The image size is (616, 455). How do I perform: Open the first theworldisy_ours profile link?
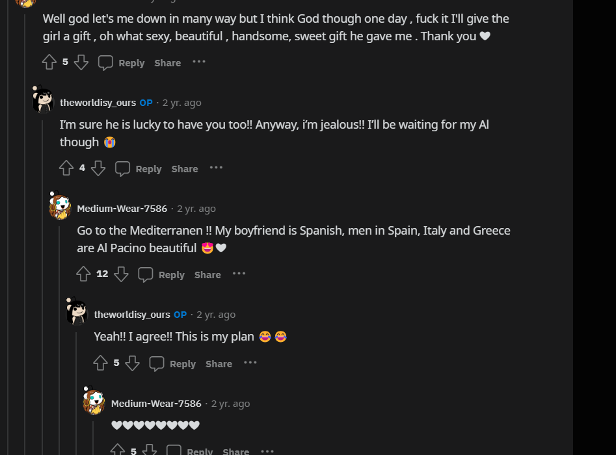point(98,103)
